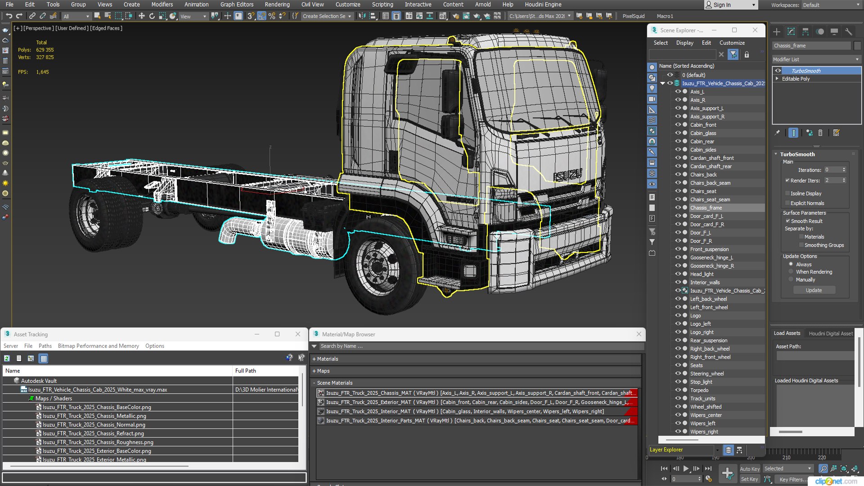Click the Mirror tool icon

[x=362, y=16]
